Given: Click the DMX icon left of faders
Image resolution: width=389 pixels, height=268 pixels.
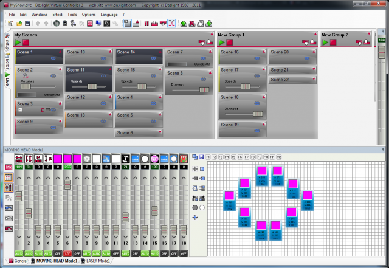Looking at the screenshot, I should (9, 167).
